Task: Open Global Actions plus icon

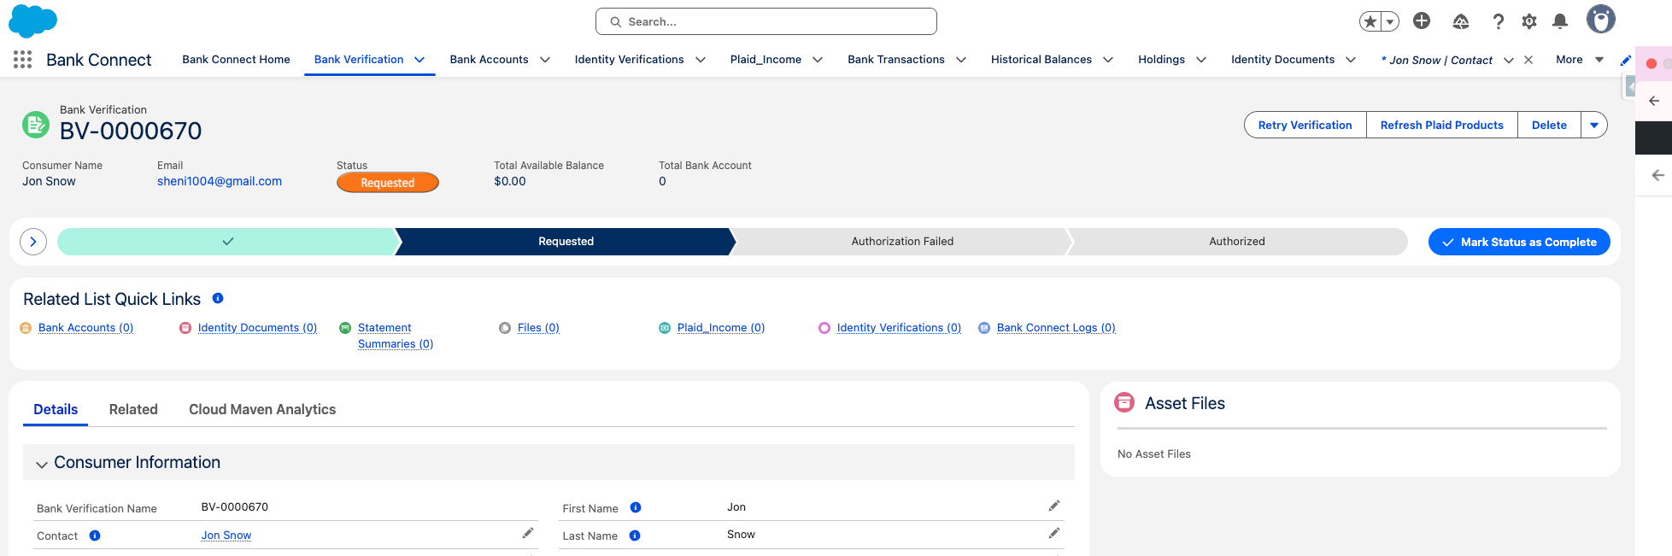Action: tap(1422, 20)
